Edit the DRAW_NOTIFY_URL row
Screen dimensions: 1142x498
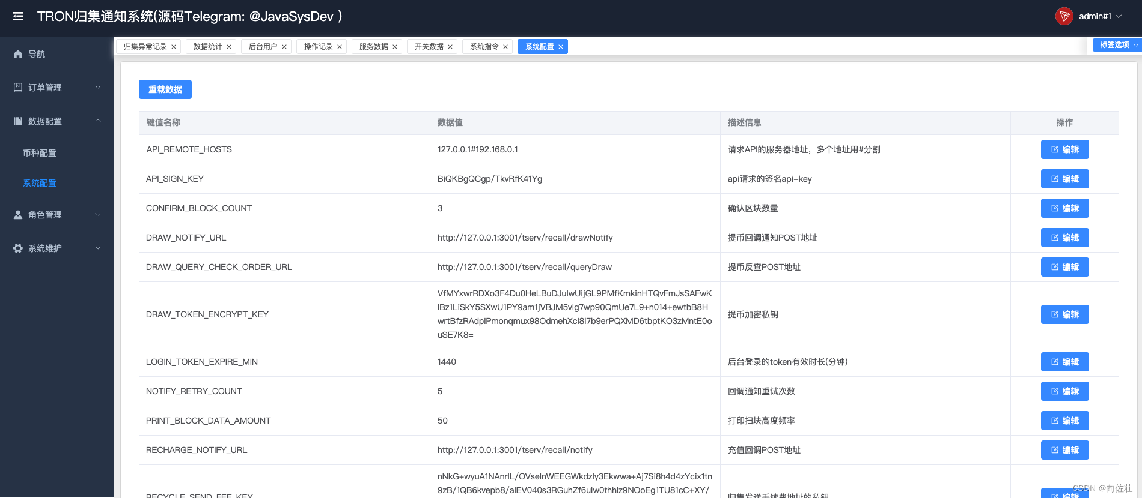point(1064,238)
